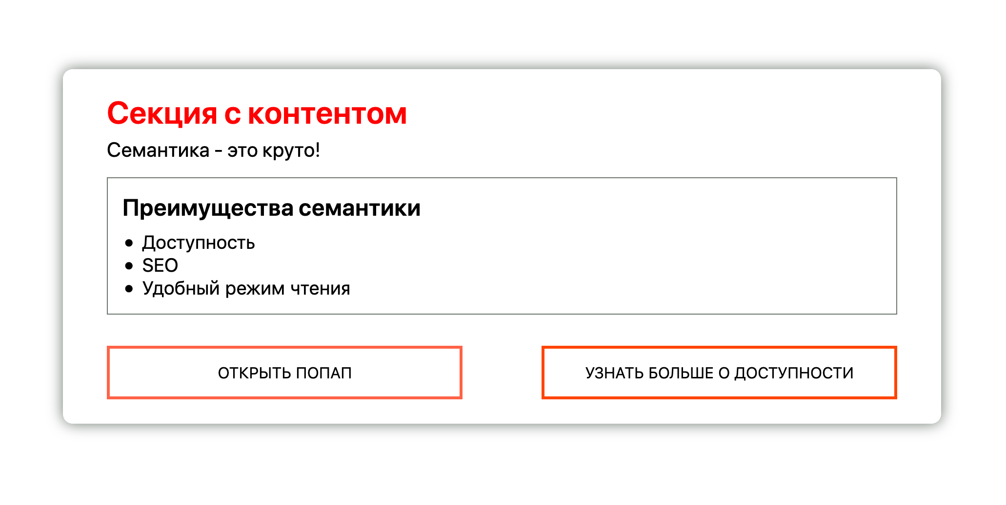Select the Преимущества семантики subheading
This screenshot has width=1006, height=505.
tap(271, 208)
